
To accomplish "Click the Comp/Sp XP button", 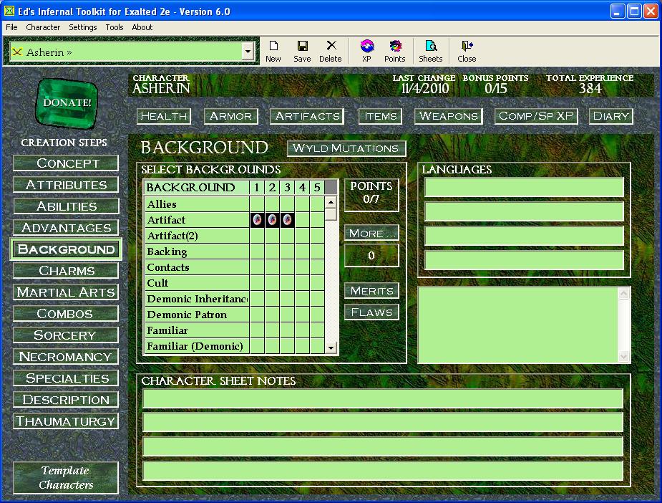I will (x=536, y=116).
